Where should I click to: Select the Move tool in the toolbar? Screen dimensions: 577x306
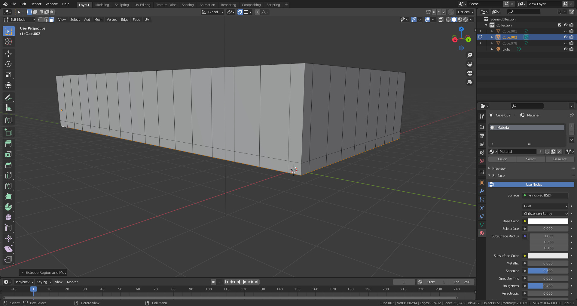(x=8, y=54)
